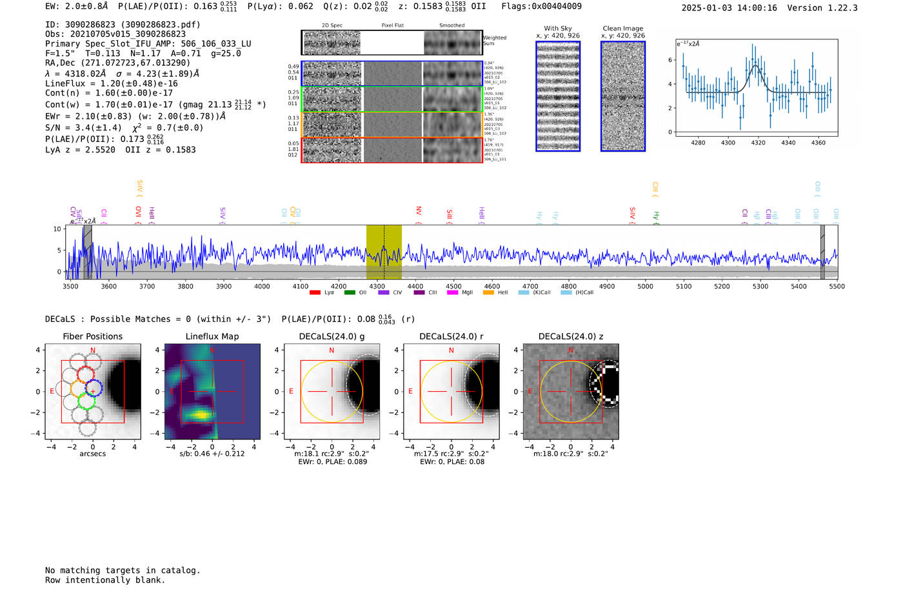Open the Fiber Positions plot

(93, 392)
